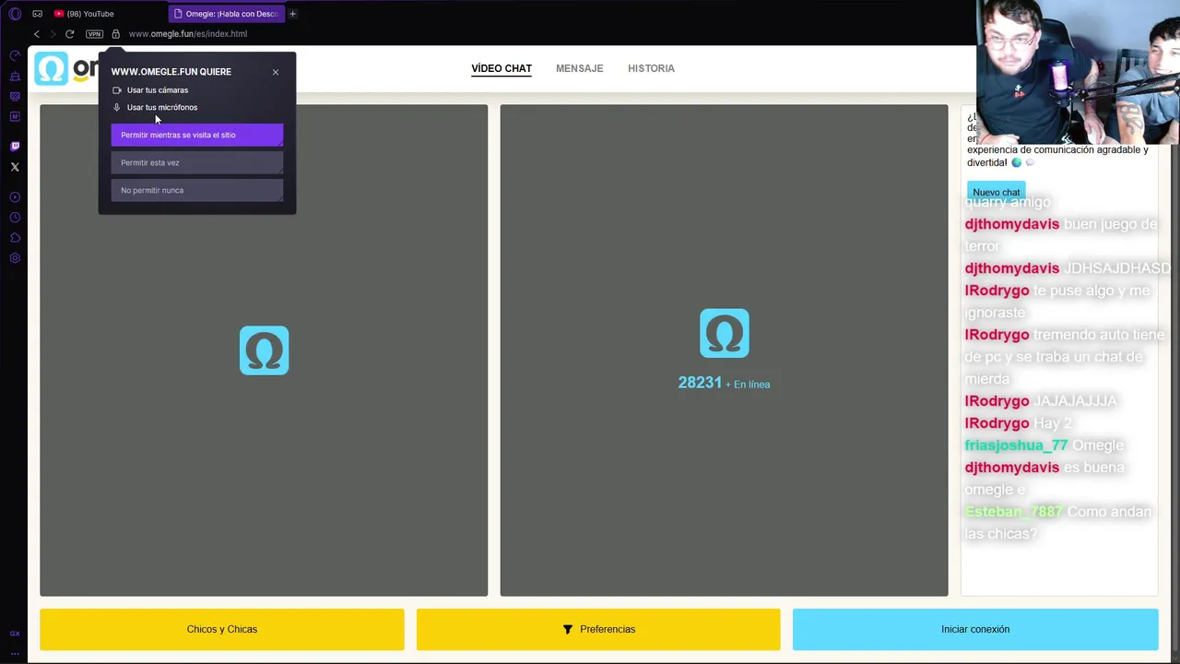Click the Omegle icon in left video panel
This screenshot has height=664, width=1180.
(x=264, y=350)
